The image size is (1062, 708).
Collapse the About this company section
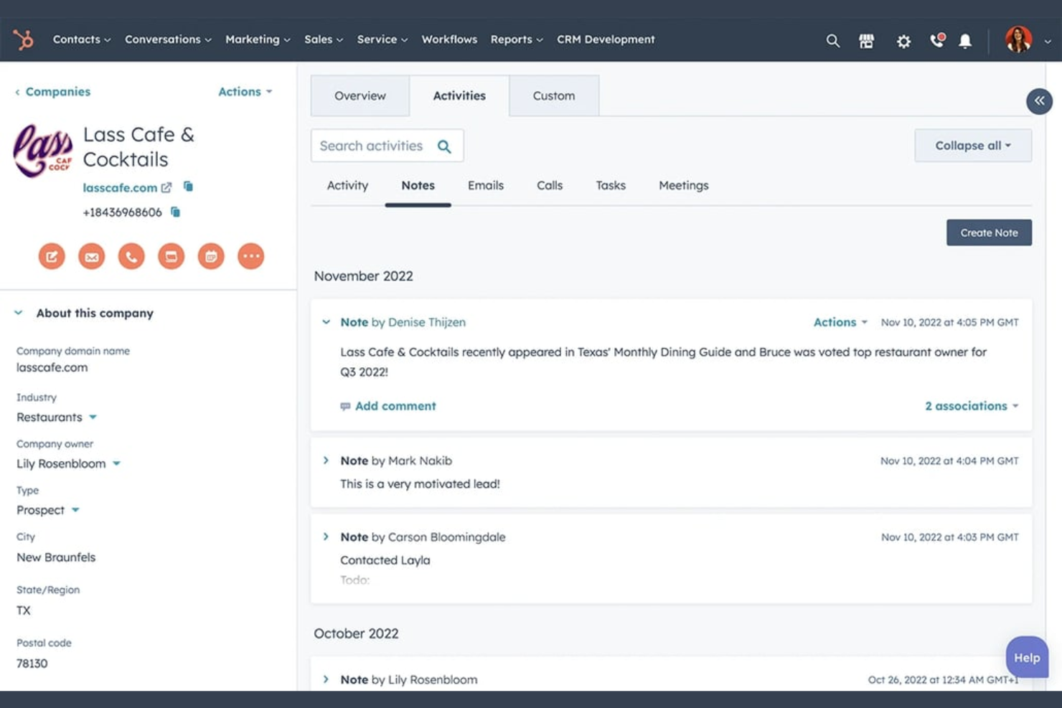tap(19, 313)
